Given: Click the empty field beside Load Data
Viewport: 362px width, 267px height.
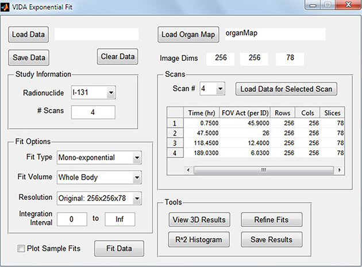Looking at the screenshot, I should coord(97,34).
